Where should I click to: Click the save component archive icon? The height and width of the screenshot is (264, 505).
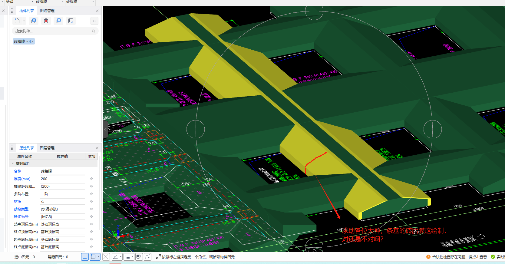pyautogui.click(x=71, y=21)
